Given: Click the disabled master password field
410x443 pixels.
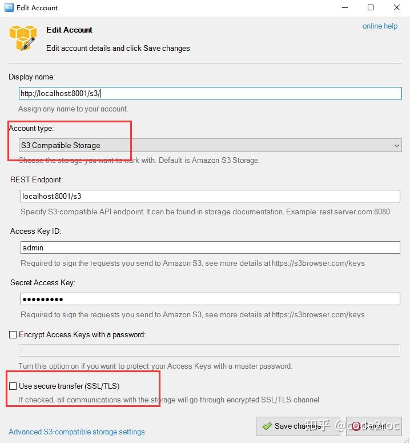Looking at the screenshot, I should [x=209, y=350].
